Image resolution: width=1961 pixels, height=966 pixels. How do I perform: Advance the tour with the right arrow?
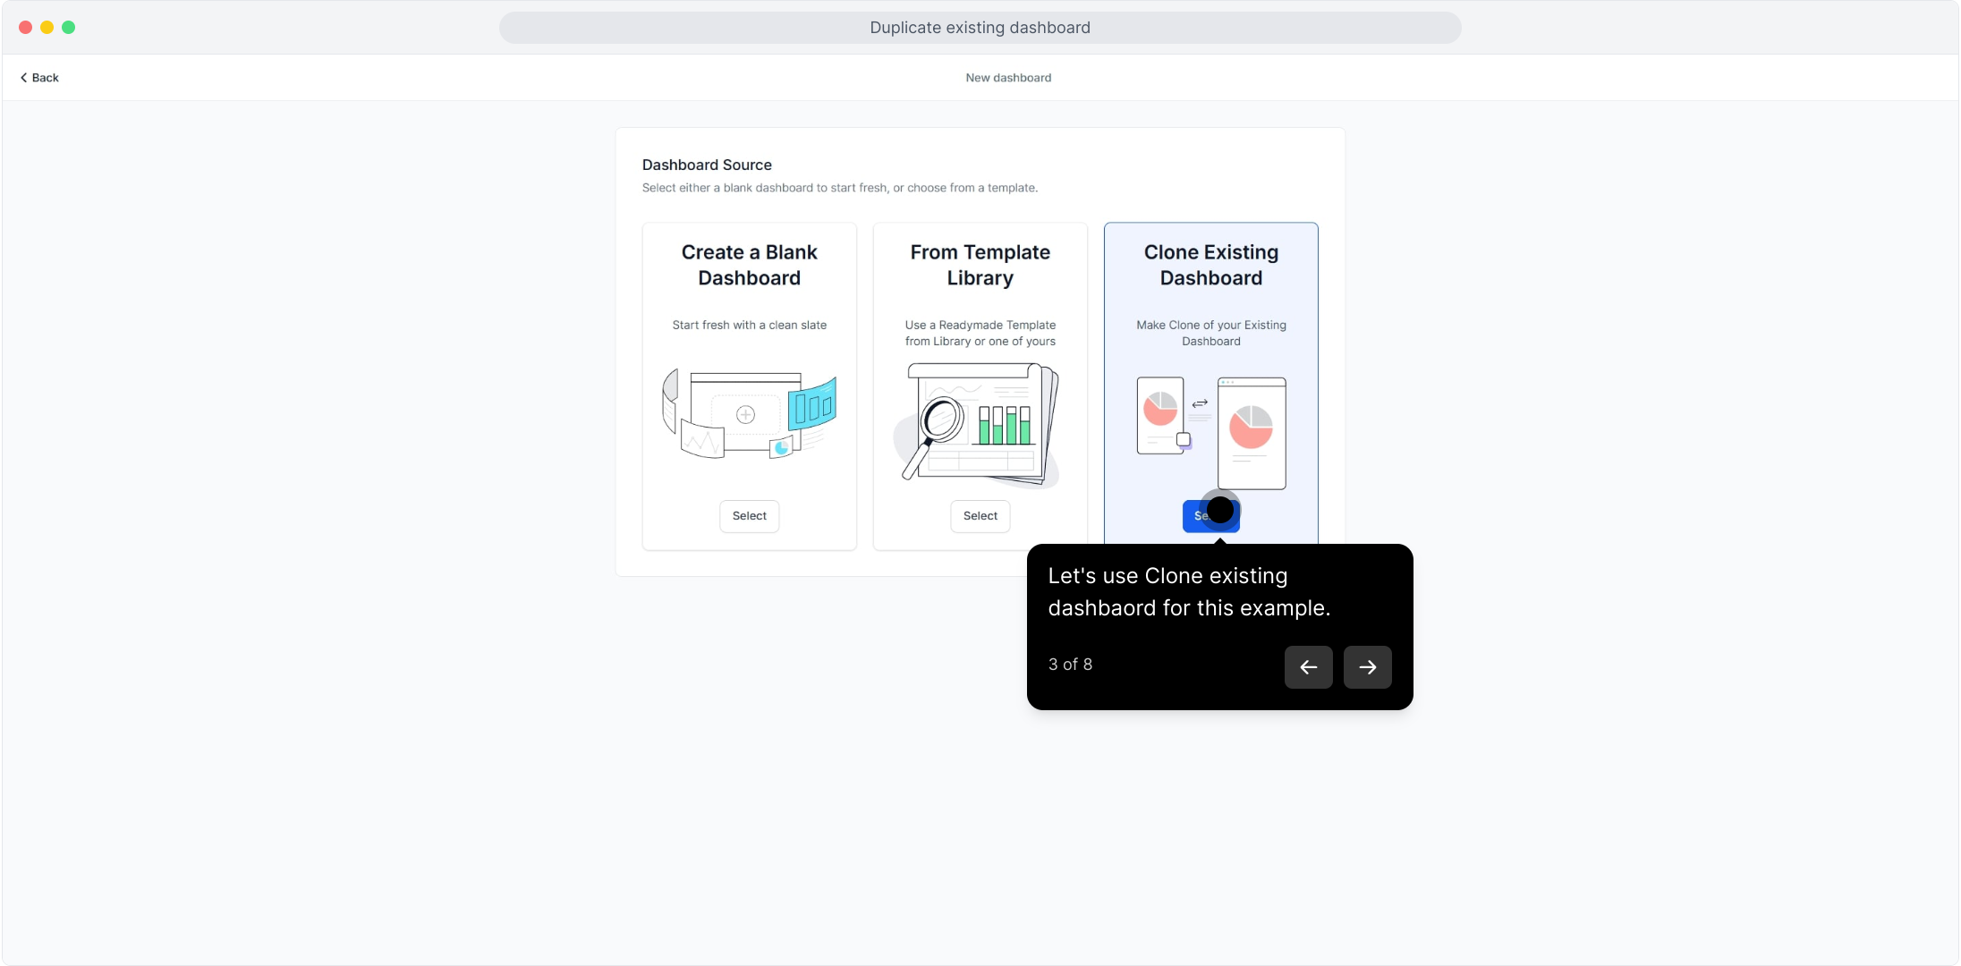[x=1367, y=667]
